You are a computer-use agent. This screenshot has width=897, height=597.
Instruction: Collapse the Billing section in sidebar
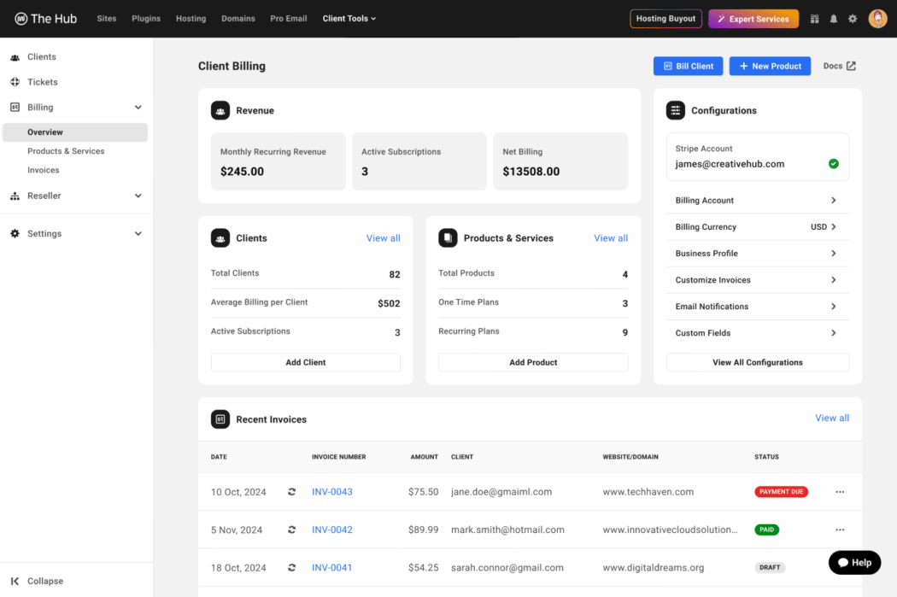[138, 107]
